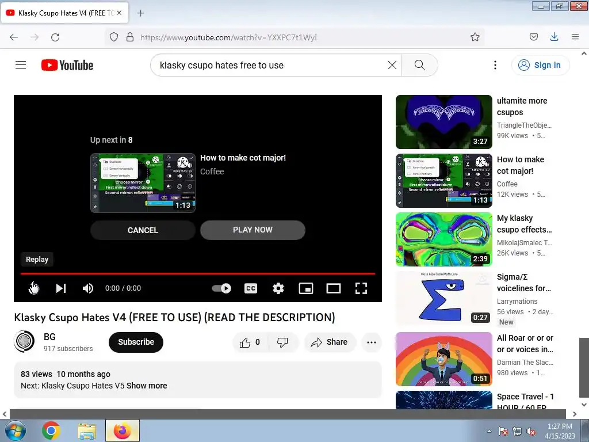589x442 pixels.
Task: Open ultamite more csupos thumbnail
Action: point(443,122)
